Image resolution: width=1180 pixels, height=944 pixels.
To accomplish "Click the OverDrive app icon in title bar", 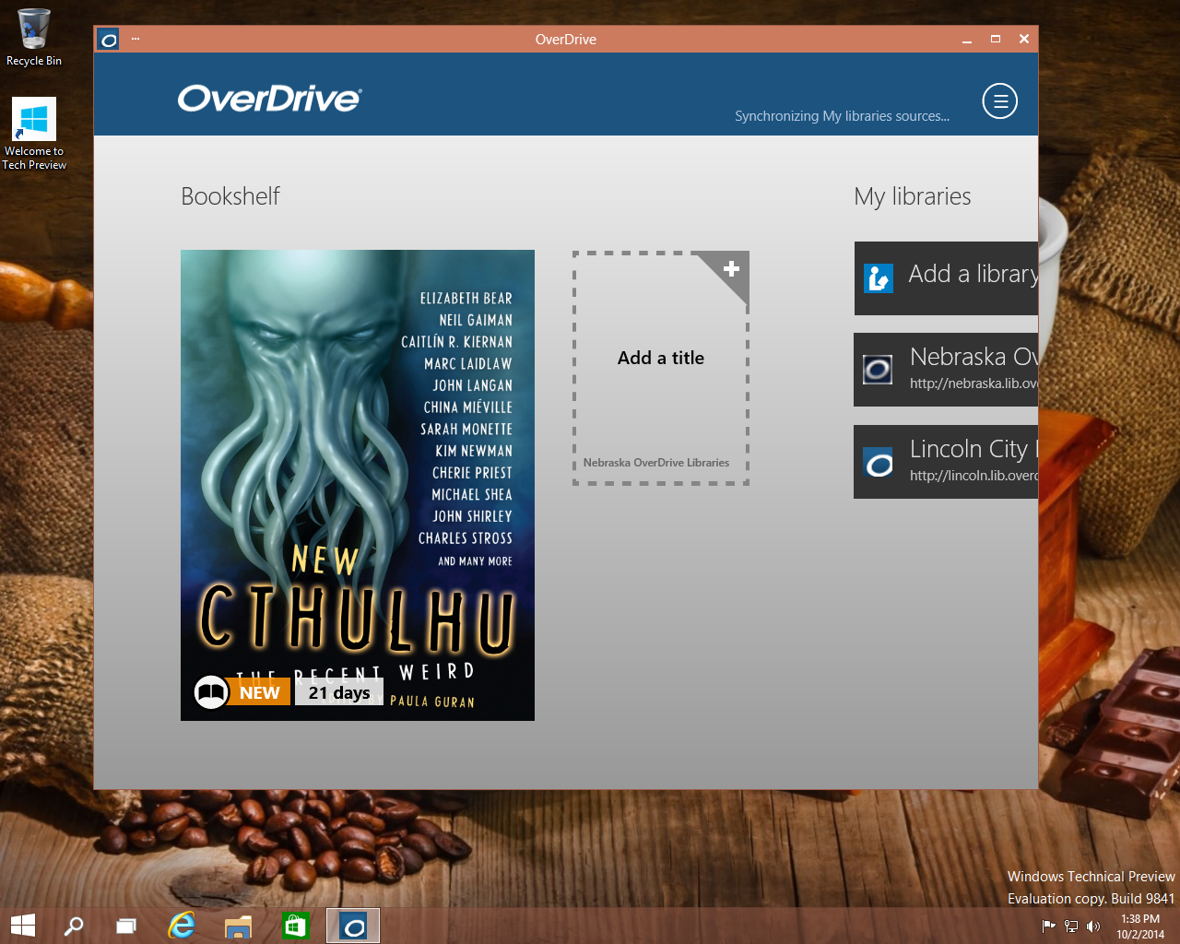I will (x=109, y=40).
